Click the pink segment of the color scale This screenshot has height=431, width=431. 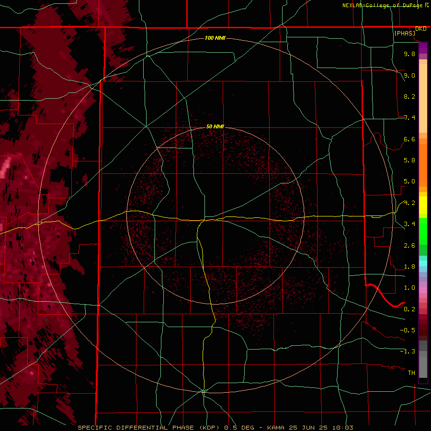(423, 290)
